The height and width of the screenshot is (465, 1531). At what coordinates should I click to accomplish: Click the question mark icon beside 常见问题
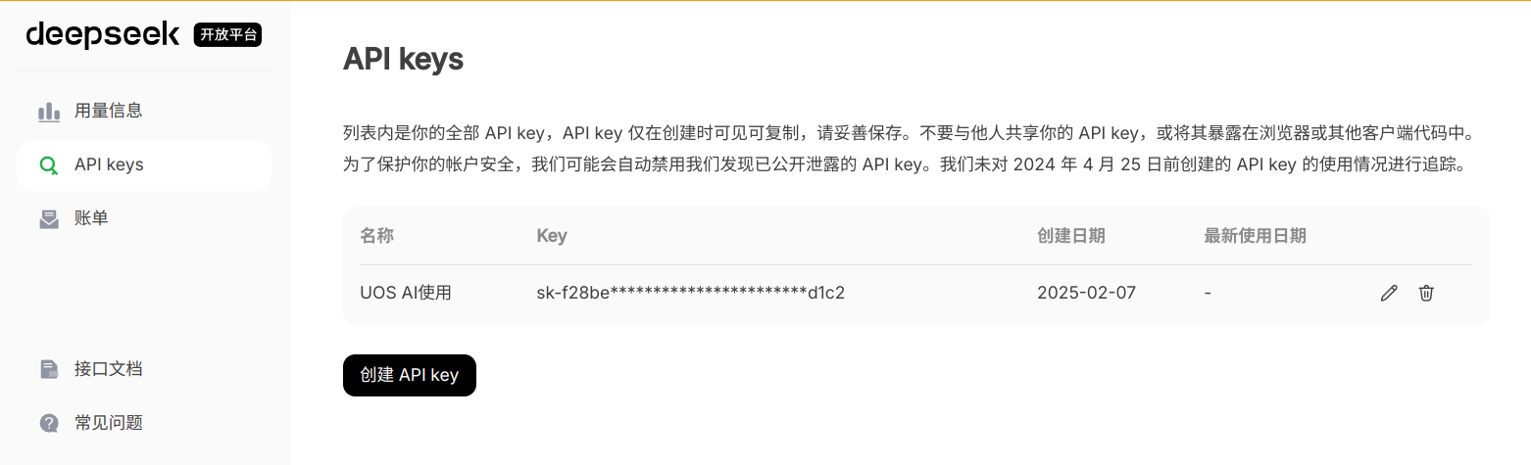click(x=49, y=424)
